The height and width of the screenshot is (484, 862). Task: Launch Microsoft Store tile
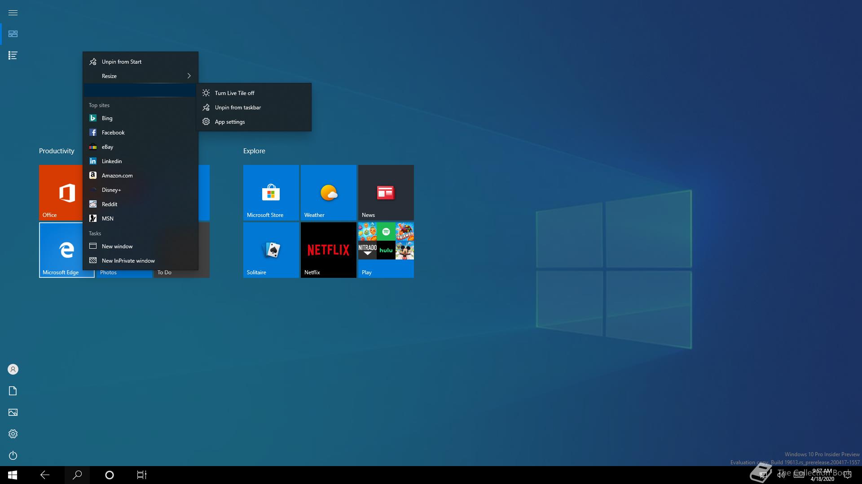[271, 193]
